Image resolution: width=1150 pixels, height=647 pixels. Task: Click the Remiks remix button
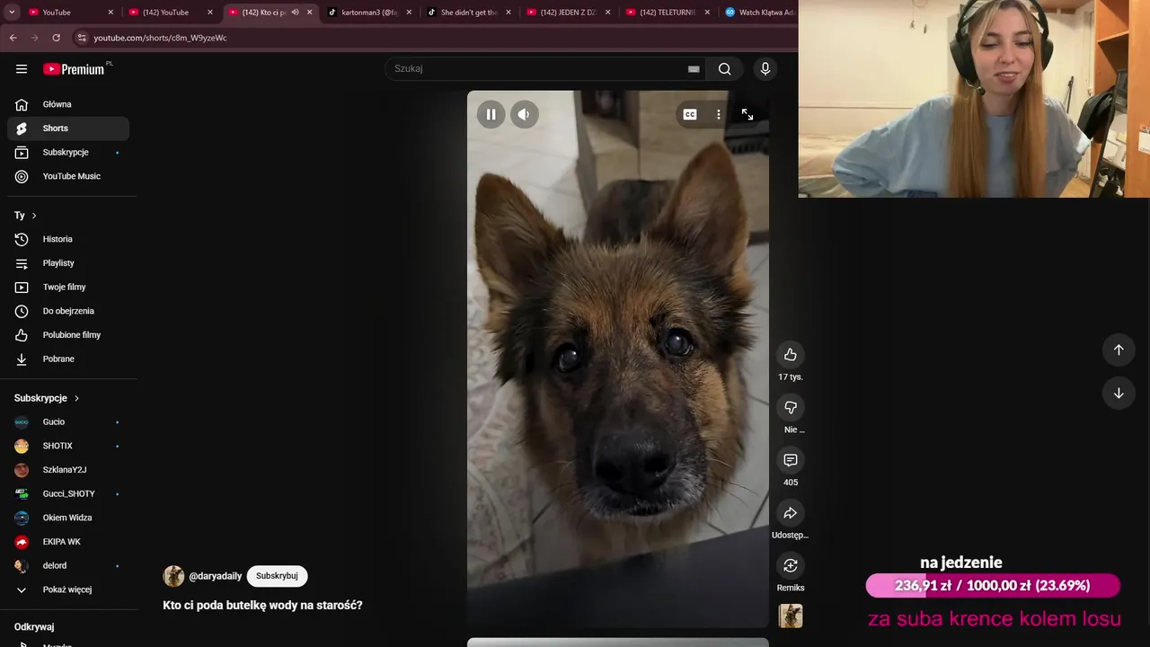pos(791,565)
